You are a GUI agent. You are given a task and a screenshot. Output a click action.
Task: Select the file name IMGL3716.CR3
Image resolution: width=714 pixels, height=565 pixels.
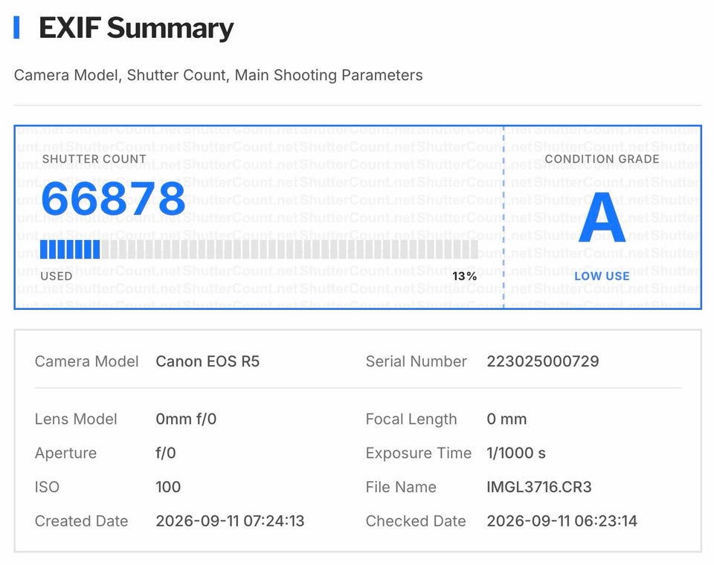[x=539, y=487]
